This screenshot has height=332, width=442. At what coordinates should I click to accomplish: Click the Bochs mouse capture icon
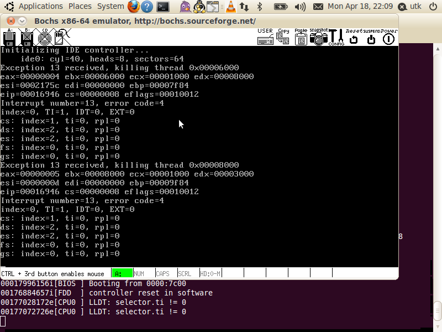[62, 37]
